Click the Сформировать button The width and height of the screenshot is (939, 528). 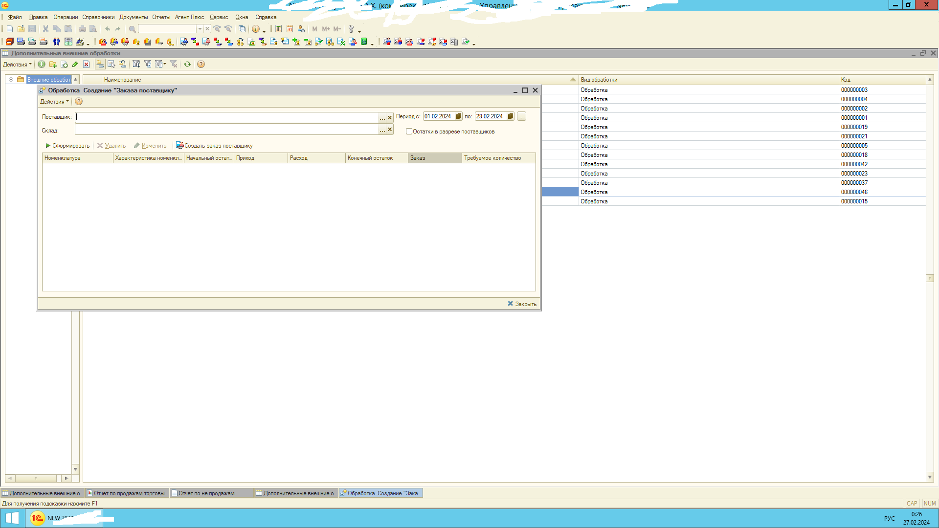point(67,146)
